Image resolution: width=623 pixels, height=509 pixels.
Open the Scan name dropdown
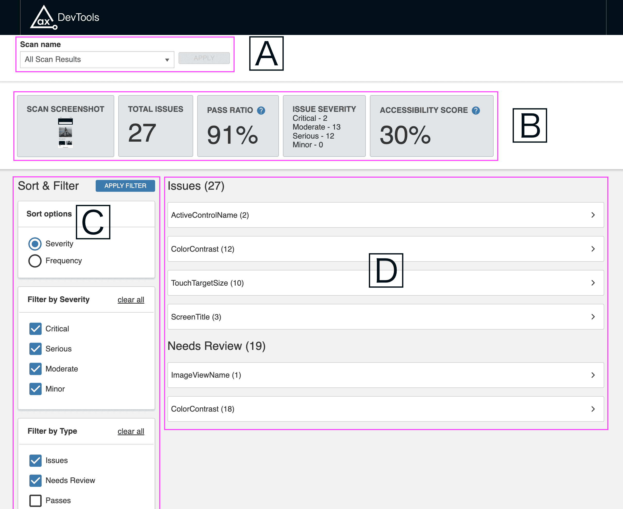(97, 60)
